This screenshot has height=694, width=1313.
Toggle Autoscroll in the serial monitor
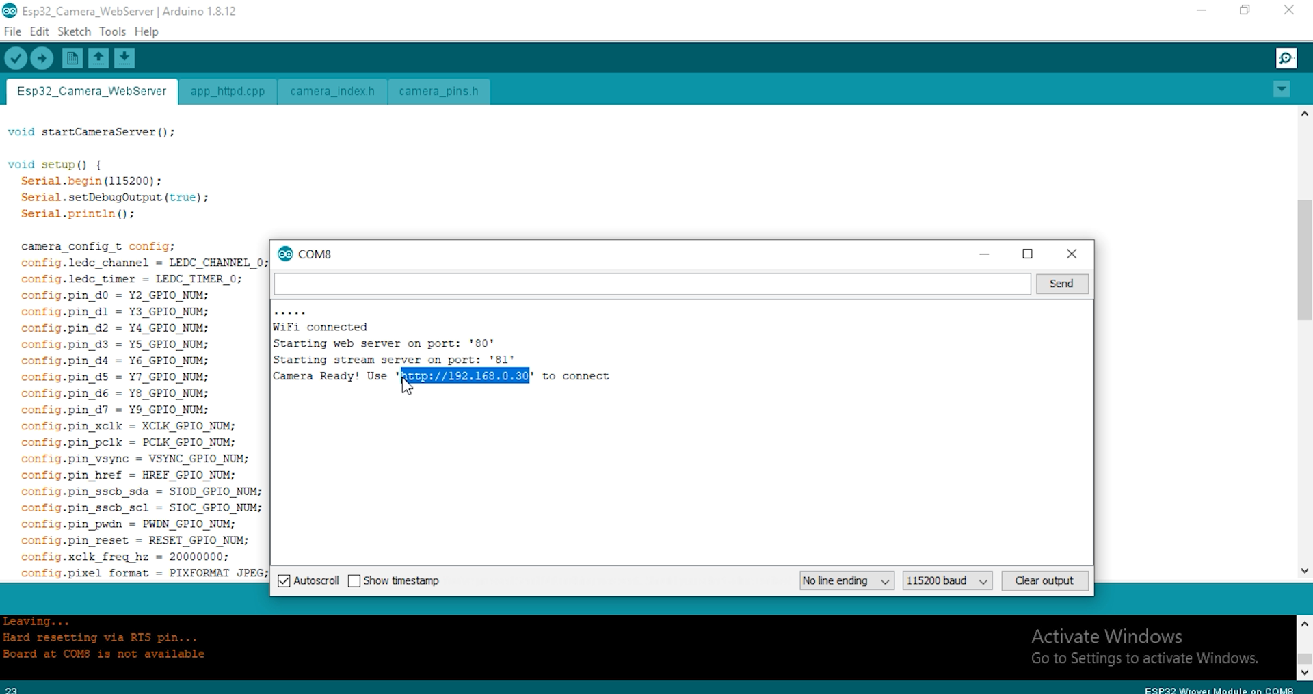[284, 580]
